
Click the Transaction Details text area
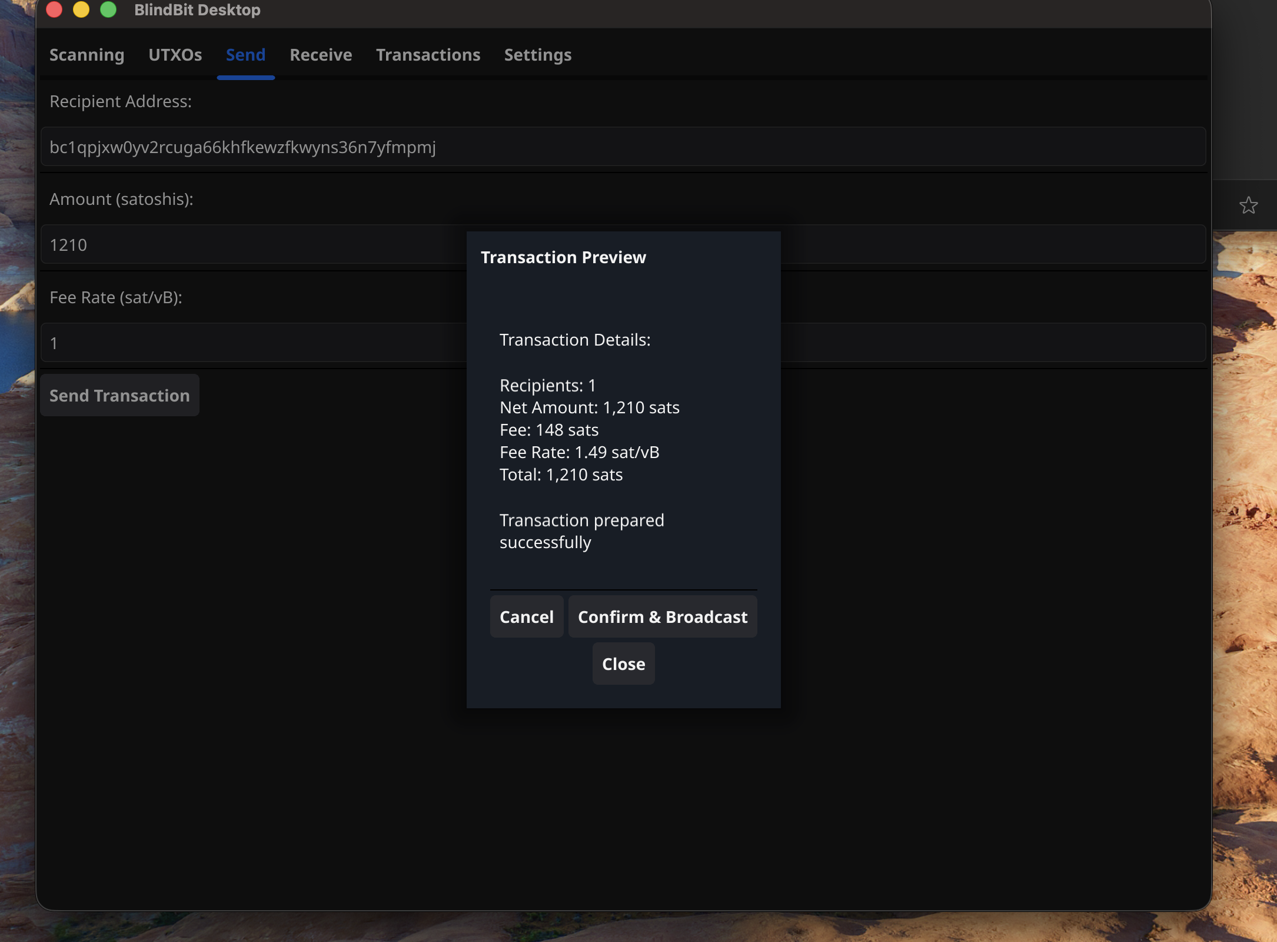(589, 430)
